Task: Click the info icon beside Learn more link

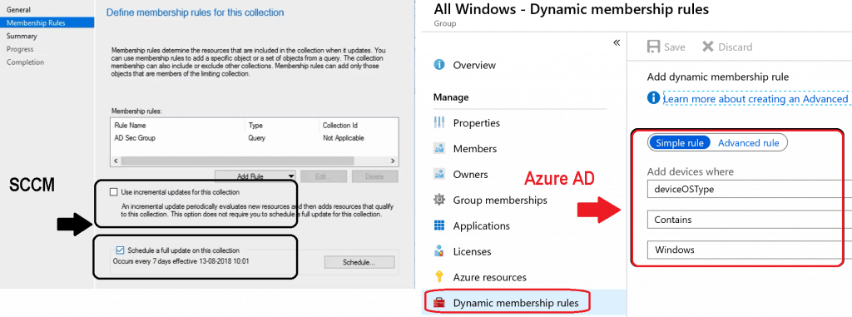Action: coord(654,98)
